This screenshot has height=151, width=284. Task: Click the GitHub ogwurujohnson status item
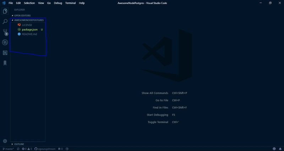pos(45,149)
